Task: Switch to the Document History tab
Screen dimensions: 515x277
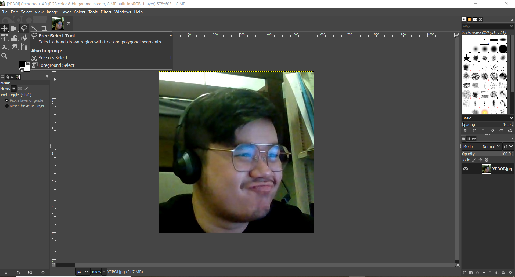Action: pos(481,19)
